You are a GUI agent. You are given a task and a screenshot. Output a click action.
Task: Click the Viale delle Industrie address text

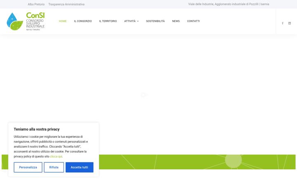pyautogui.click(x=229, y=4)
